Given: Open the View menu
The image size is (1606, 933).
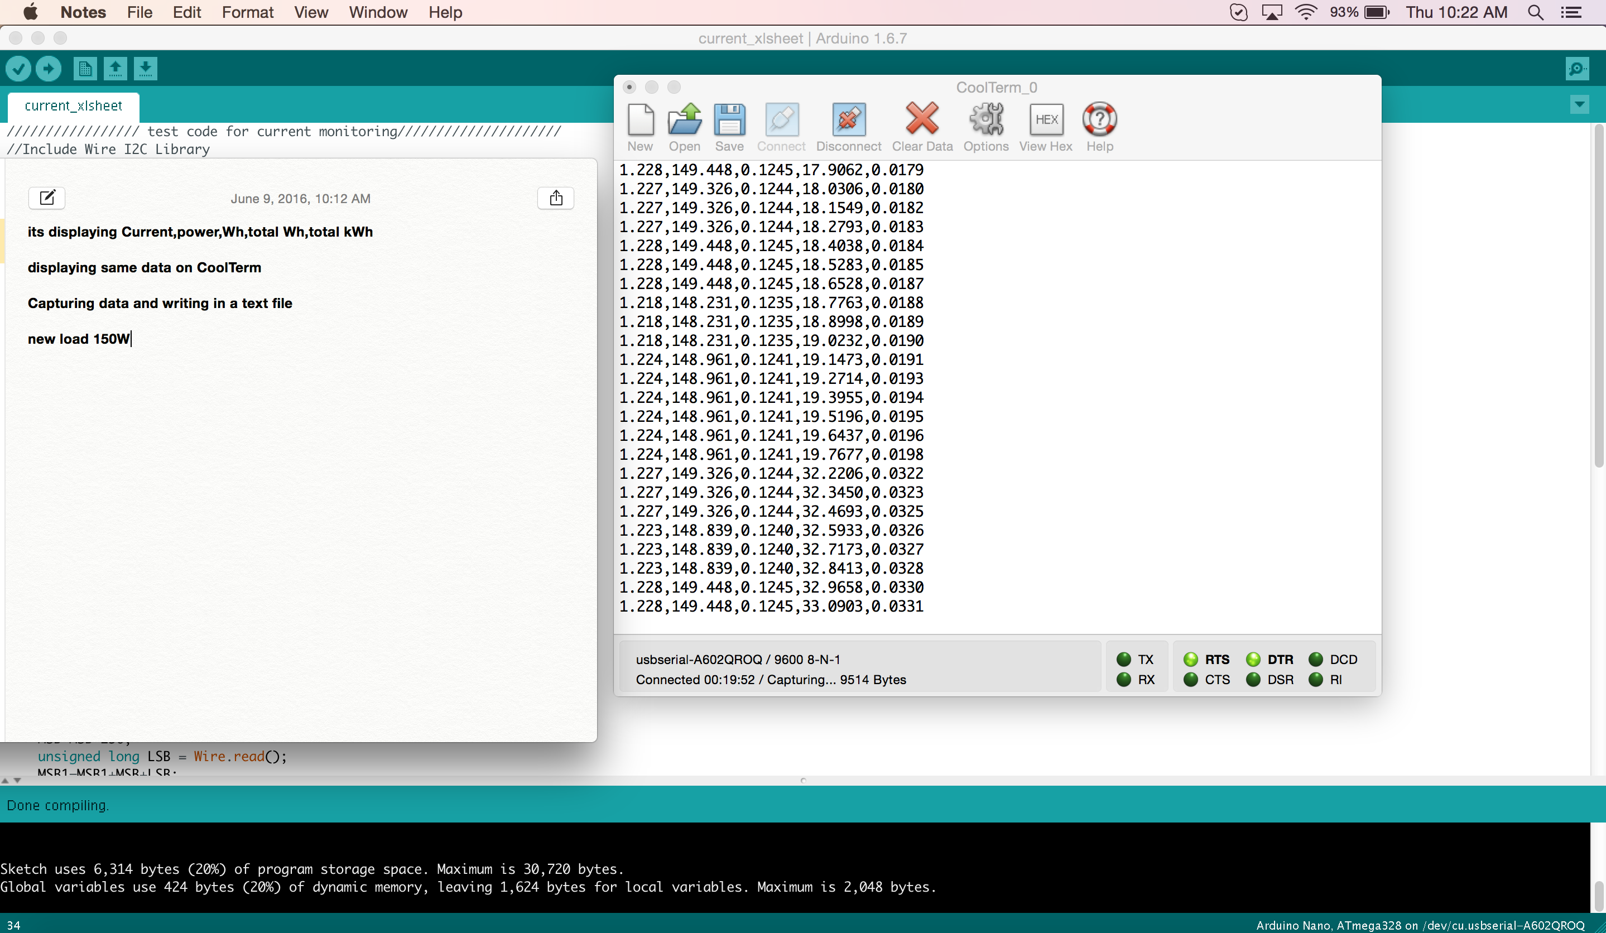Looking at the screenshot, I should click(x=311, y=12).
